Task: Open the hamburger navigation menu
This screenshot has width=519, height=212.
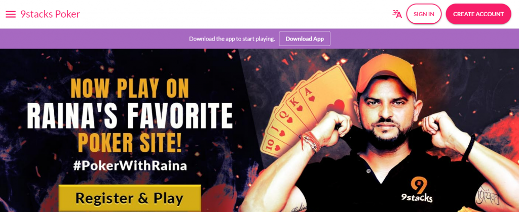Action: click(x=11, y=14)
